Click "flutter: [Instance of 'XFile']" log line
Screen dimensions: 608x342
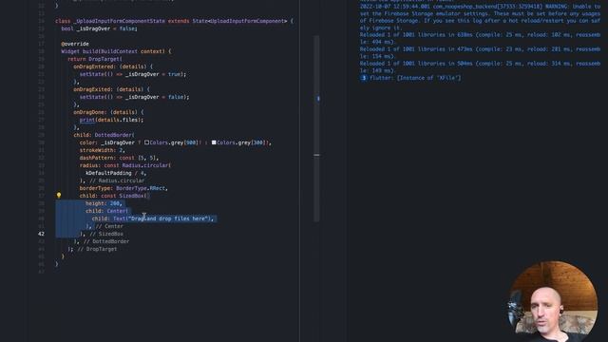[x=415, y=78]
